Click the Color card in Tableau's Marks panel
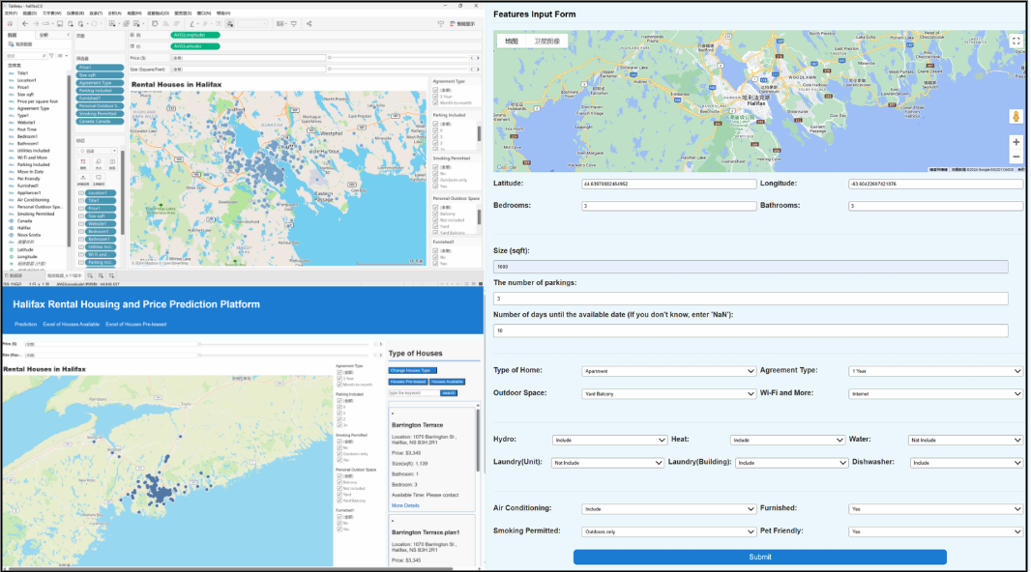Image resolution: width=1031 pixels, height=572 pixels. (83, 161)
